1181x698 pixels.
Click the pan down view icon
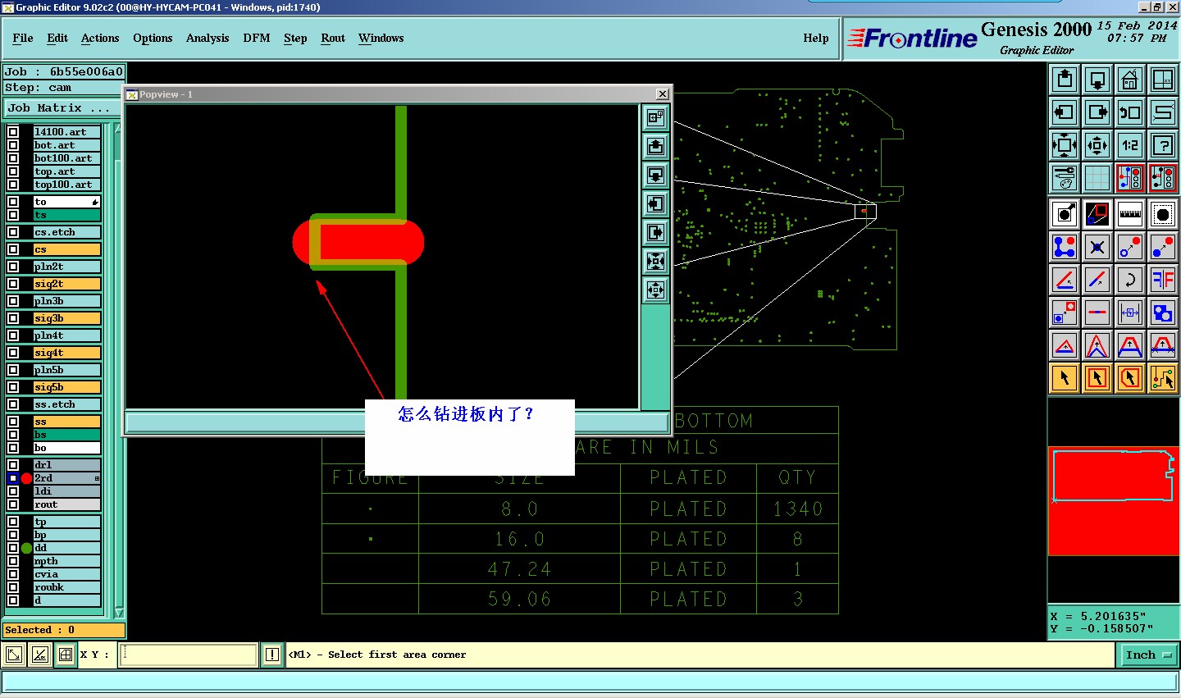pos(1097,80)
